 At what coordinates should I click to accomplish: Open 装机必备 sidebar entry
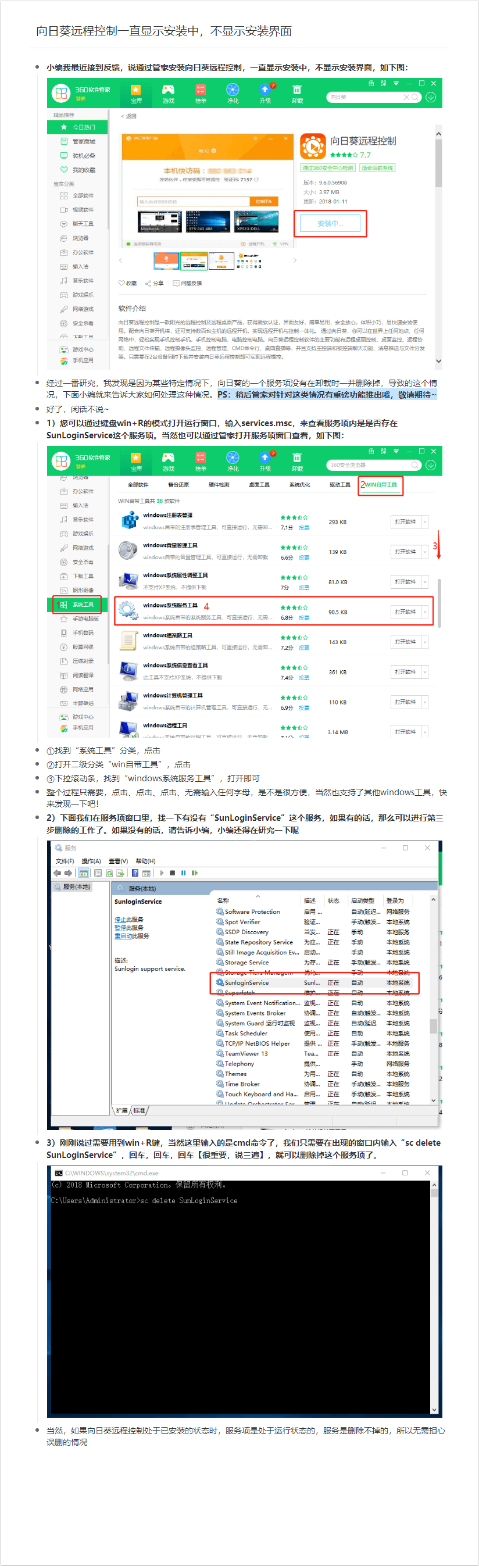(77, 156)
